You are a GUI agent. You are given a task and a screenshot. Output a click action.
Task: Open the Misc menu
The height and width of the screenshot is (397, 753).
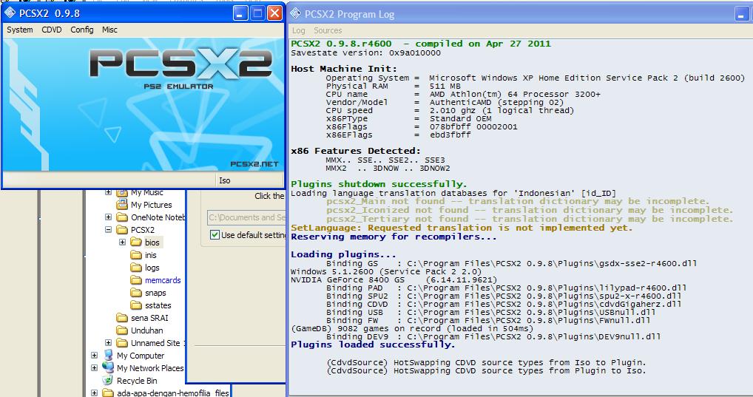109,30
